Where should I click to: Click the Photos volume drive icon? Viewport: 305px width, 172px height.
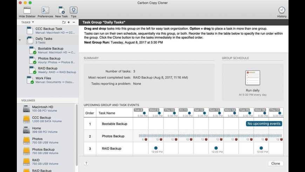26,140
